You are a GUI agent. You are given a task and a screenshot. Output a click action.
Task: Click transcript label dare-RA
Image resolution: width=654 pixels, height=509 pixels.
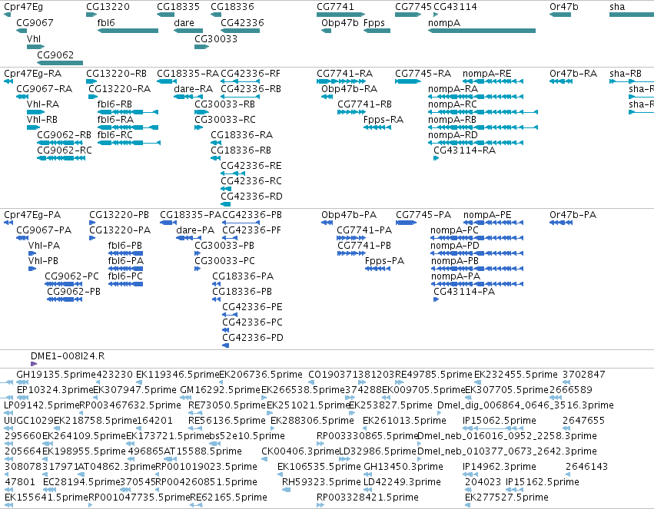pyautogui.click(x=193, y=89)
